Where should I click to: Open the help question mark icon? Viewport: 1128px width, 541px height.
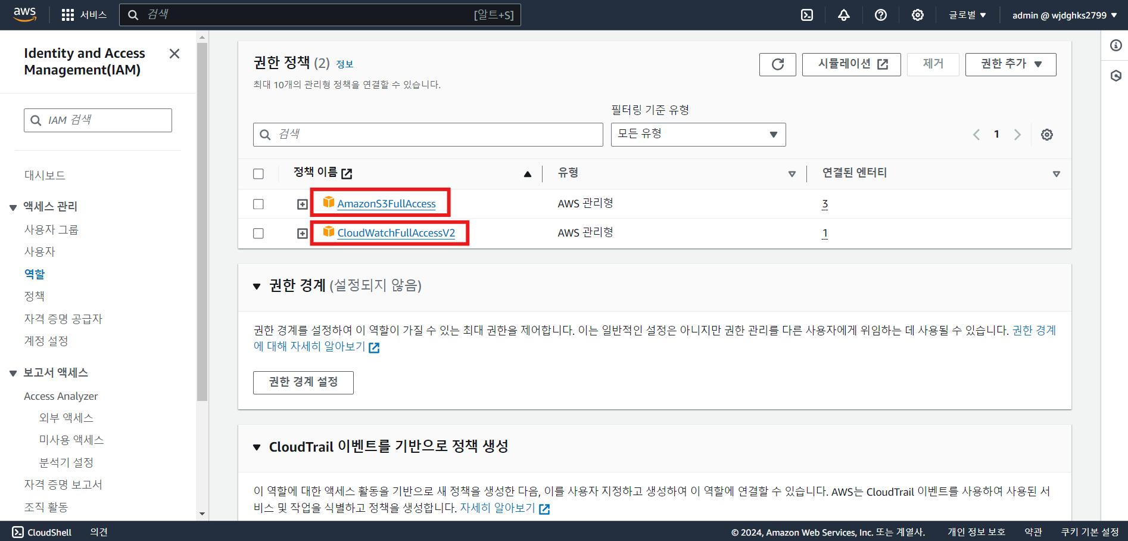coord(881,15)
